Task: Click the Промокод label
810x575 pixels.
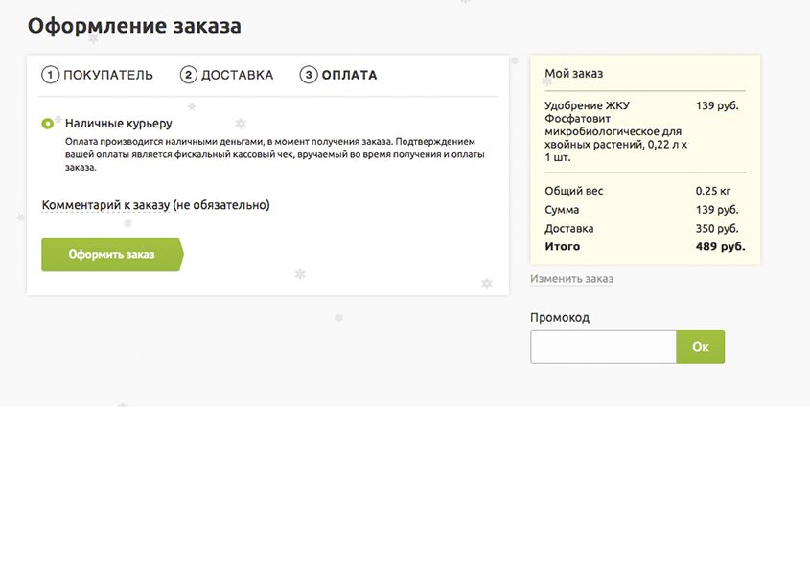Action: click(560, 318)
